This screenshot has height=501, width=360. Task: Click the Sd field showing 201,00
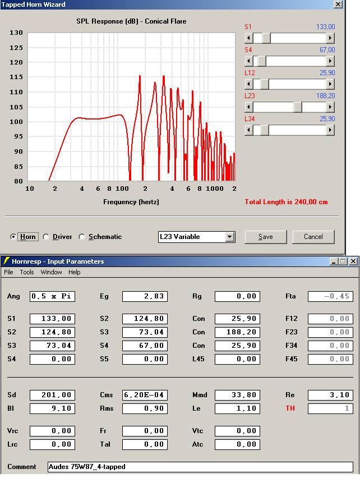(x=52, y=395)
